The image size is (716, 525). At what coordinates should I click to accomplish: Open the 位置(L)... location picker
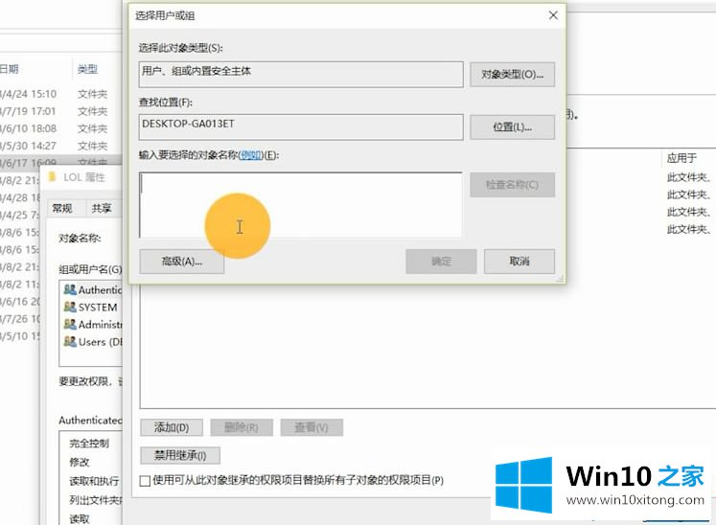(x=513, y=126)
